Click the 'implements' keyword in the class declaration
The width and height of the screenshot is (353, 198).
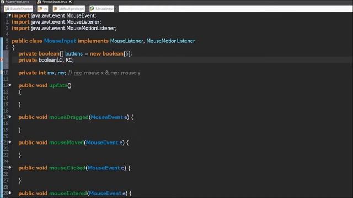93,41
